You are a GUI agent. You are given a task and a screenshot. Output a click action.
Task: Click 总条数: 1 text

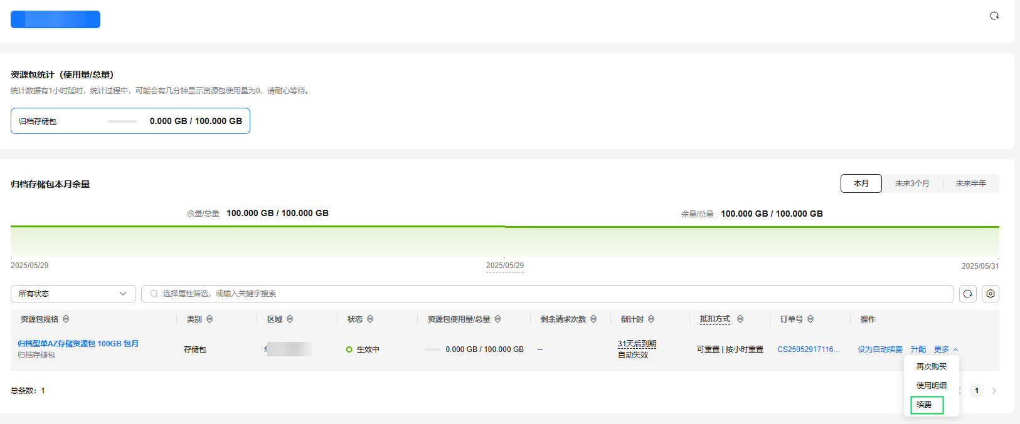coord(28,391)
